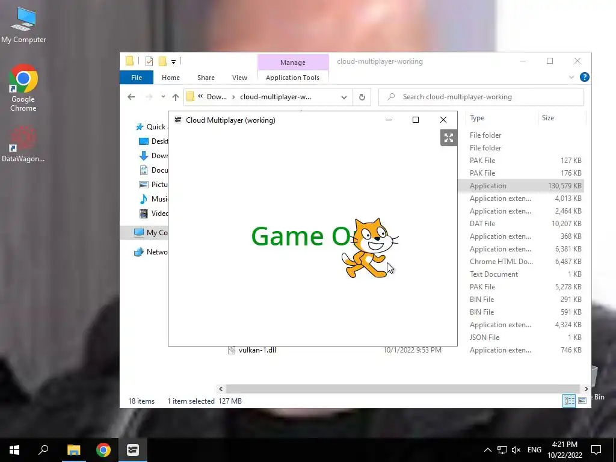616x462 pixels.
Task: Open network status tray icon
Action: coord(502,450)
